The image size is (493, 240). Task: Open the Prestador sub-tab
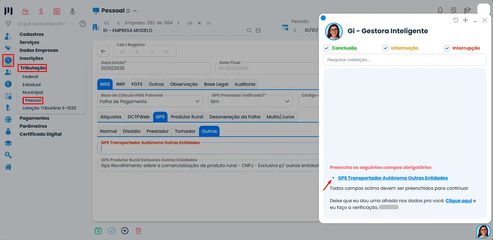click(x=158, y=131)
